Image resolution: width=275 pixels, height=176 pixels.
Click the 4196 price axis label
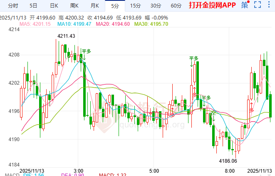tap(14, 111)
